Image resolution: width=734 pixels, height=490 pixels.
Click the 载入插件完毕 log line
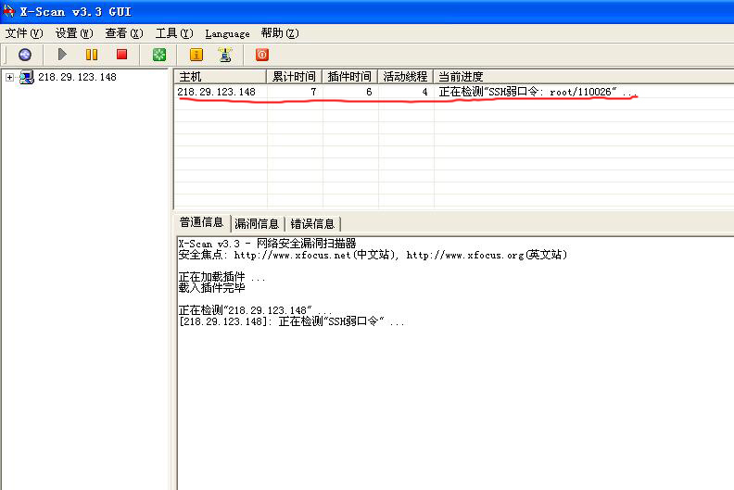click(211, 288)
